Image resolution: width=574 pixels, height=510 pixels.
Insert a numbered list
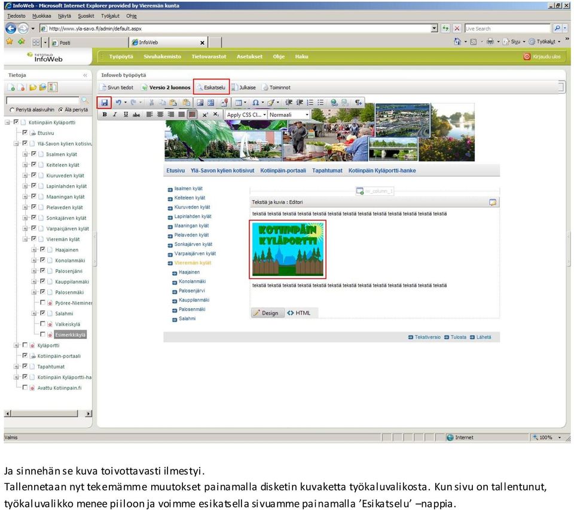point(310,103)
